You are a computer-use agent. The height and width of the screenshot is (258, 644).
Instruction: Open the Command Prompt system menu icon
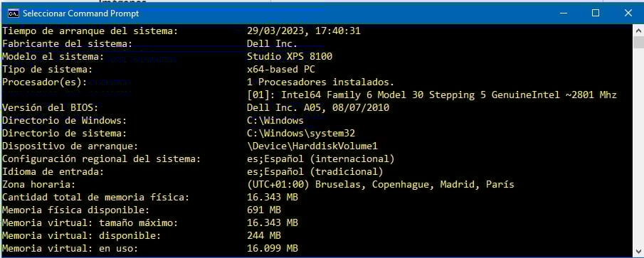(13, 14)
